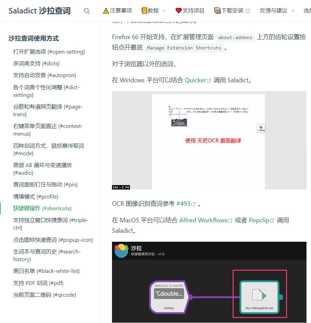Jump to 支持独立窗口快捷查词 {#triple-ctrl}

click(x=51, y=224)
